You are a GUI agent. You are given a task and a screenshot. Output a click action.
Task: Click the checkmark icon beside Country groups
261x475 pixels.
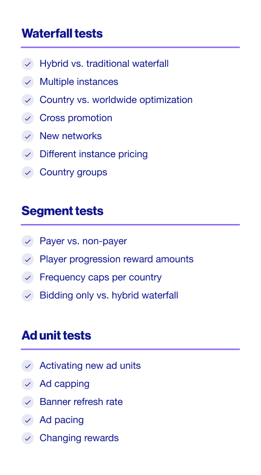[x=27, y=173]
